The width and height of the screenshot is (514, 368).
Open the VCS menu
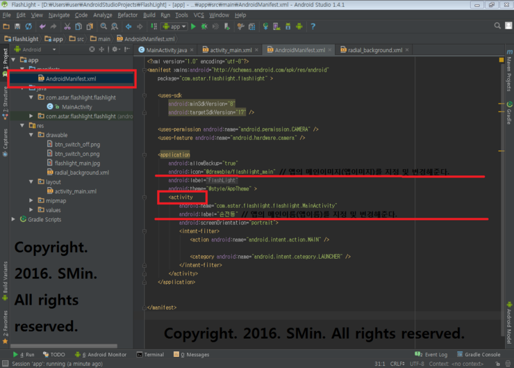click(199, 15)
